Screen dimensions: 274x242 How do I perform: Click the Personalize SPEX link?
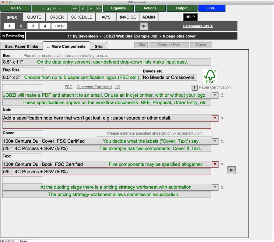click(198, 26)
